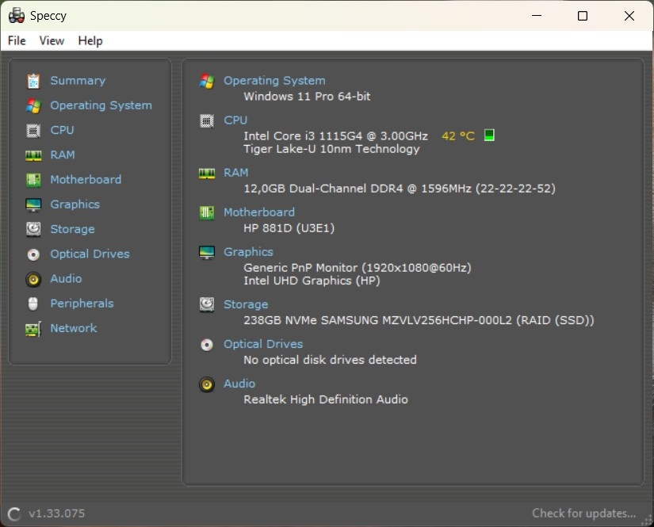Select the Storage drive icon in the sidebar
The image size is (654, 527).
coord(33,229)
